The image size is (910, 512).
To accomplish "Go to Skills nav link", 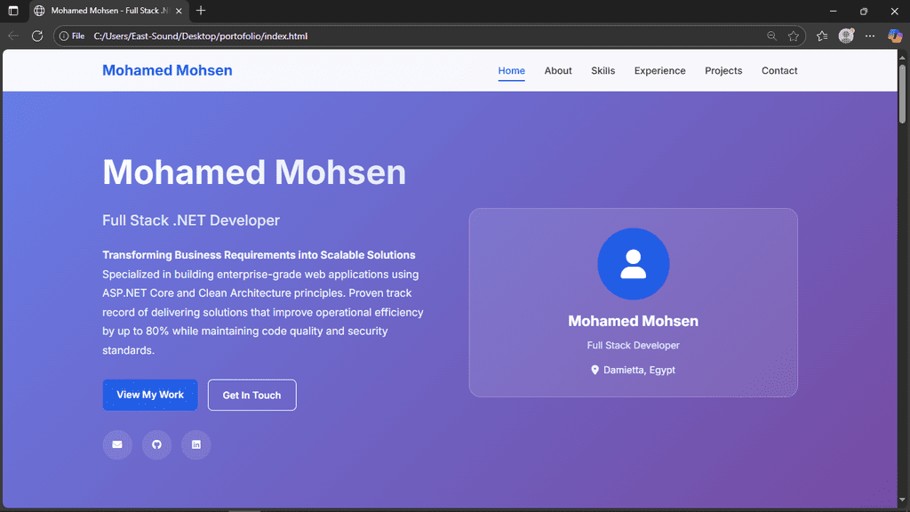I will click(603, 71).
